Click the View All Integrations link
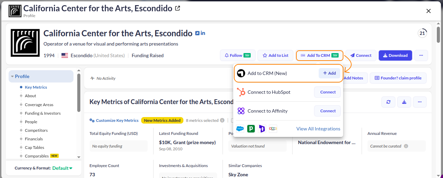The image size is (443, 178). tap(318, 129)
